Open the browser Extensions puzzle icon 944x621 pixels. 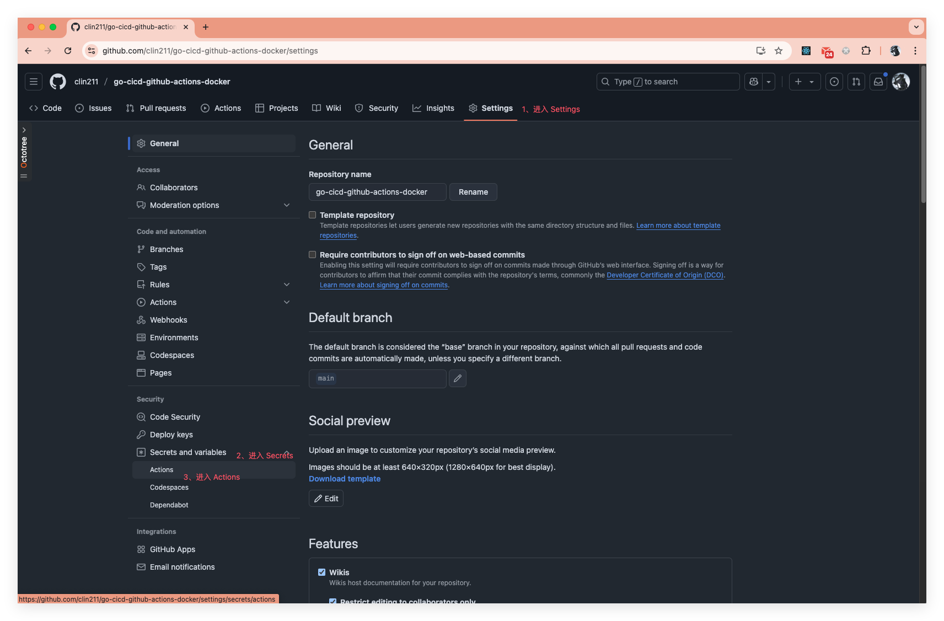[x=866, y=51]
